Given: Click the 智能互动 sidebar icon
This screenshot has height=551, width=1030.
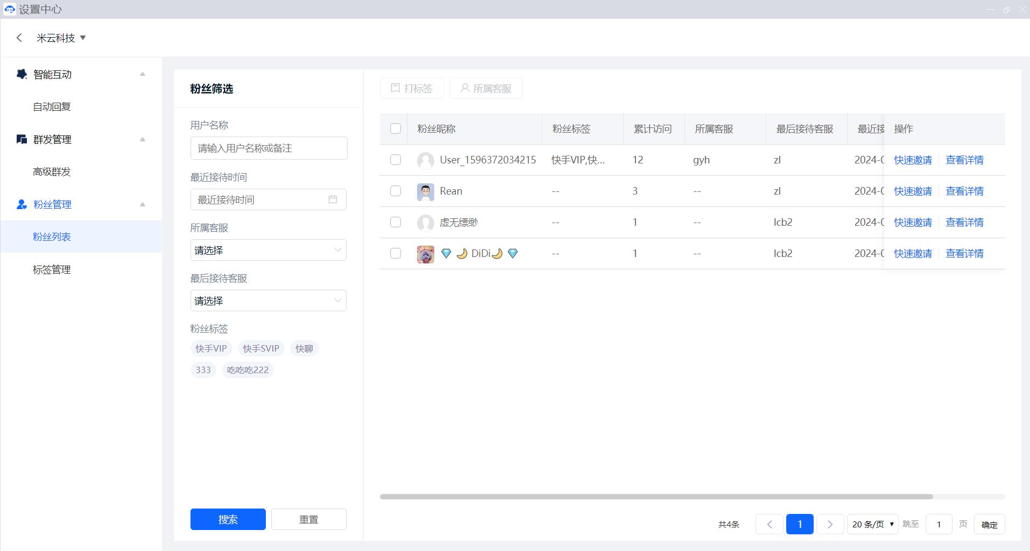Looking at the screenshot, I should click(x=22, y=74).
